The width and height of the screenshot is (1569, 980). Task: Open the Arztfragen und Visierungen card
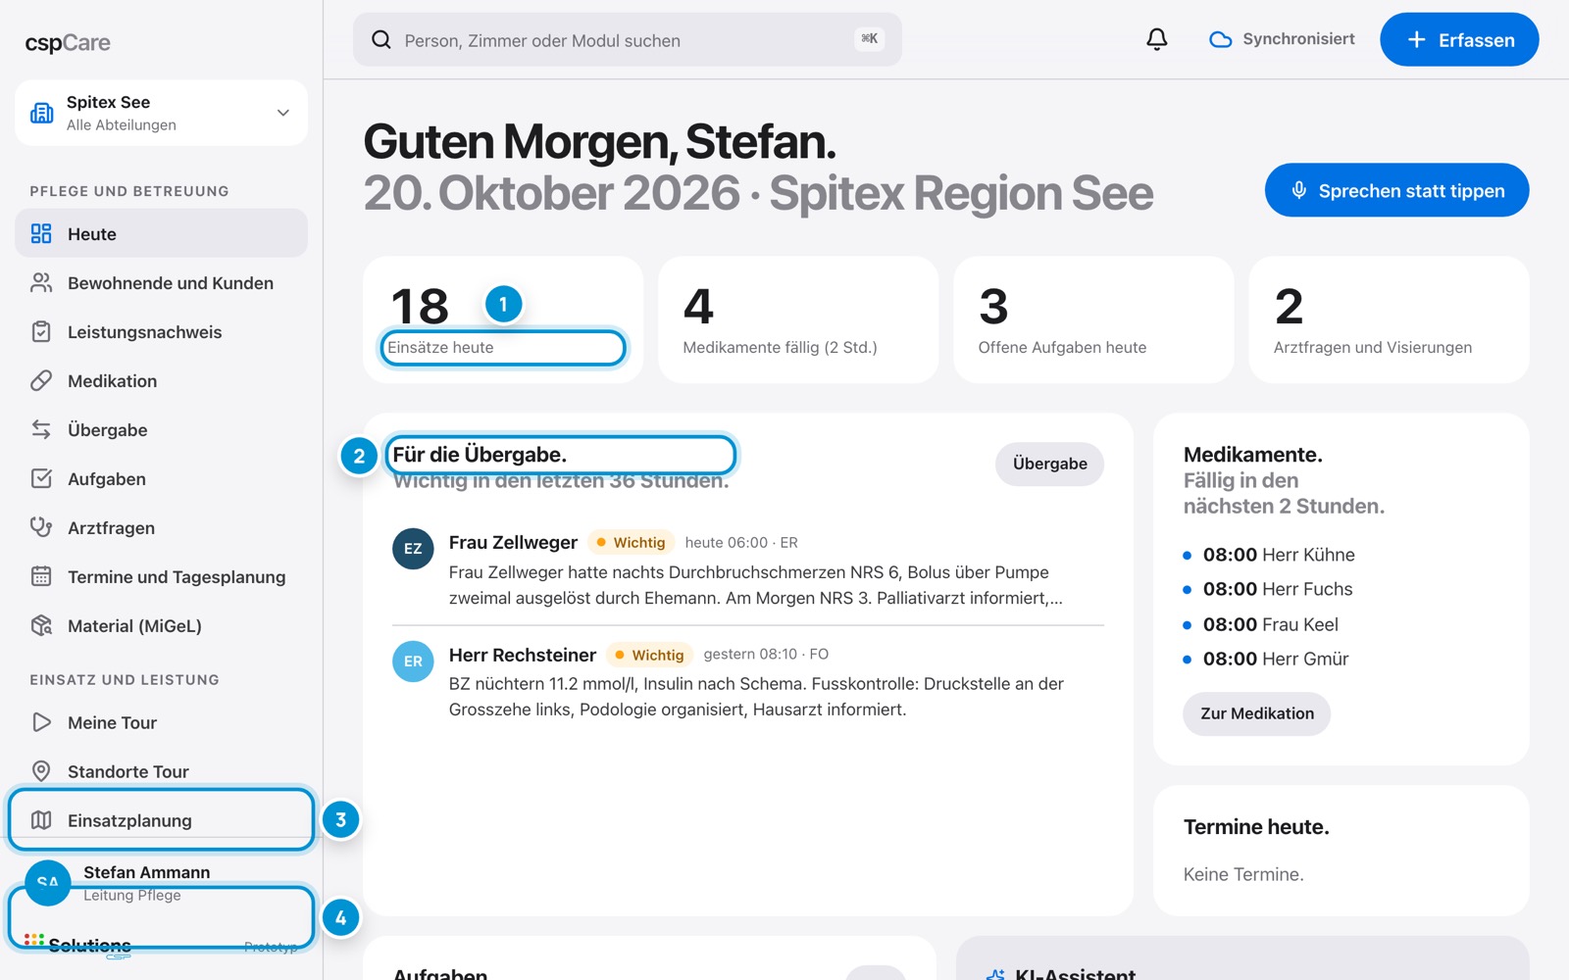(1389, 319)
